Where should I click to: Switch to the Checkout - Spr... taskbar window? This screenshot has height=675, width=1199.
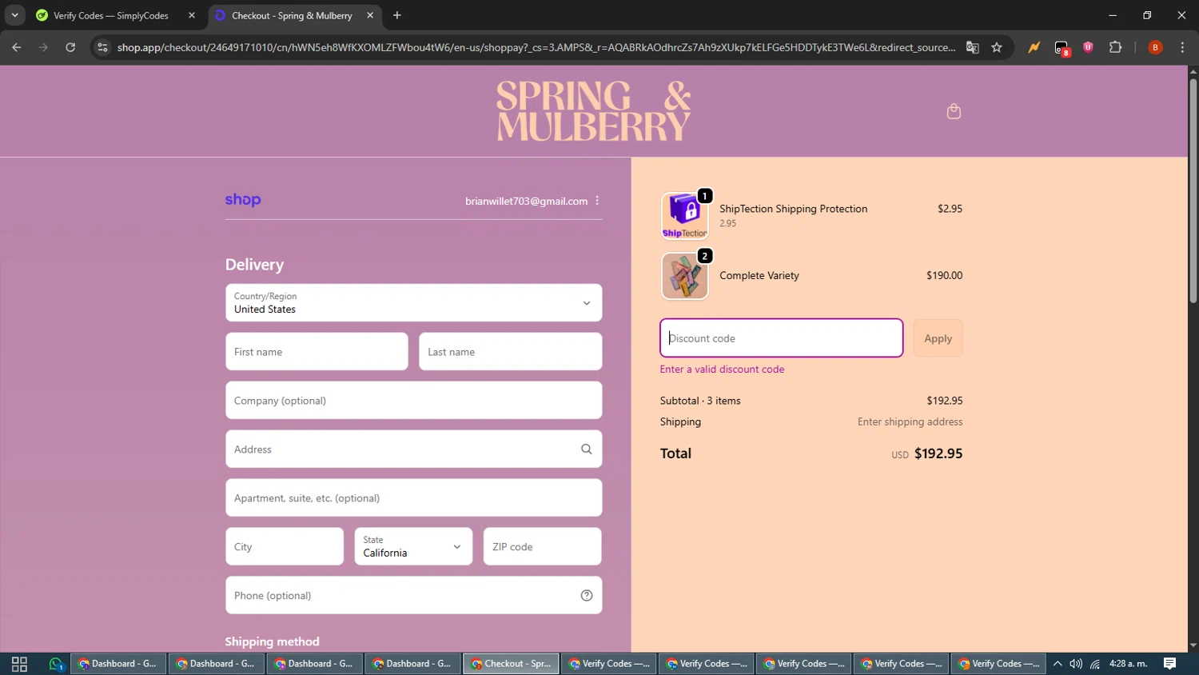pos(511,664)
